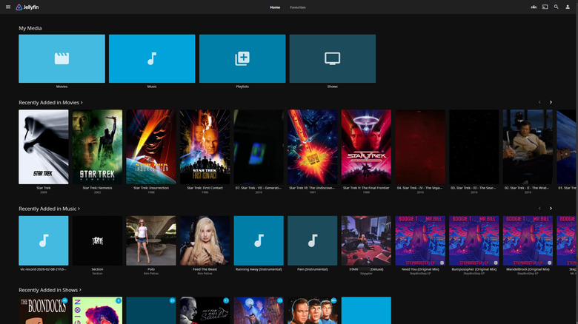Open Star Trek VI The Undiscovered Country poster
Viewport: 578px width, 324px height.
(313, 147)
